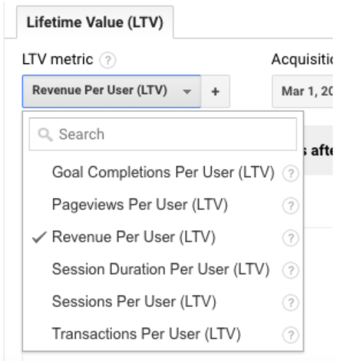Viewport: 337px width, 361px height.
Task: Click the magnifier icon in search box
Action: pyautogui.click(x=45, y=135)
